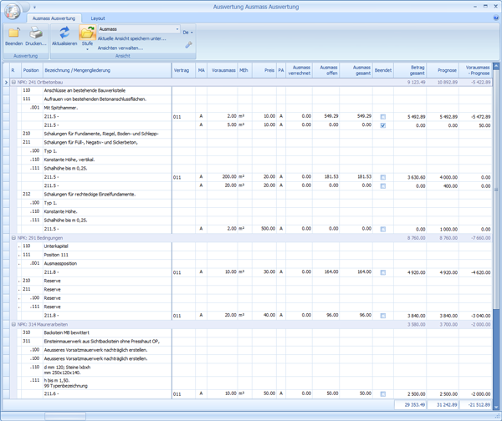This screenshot has height=421, width=502.
Task: Switch to the Ausmass Auswertung ribbon tab
Action: click(54, 18)
